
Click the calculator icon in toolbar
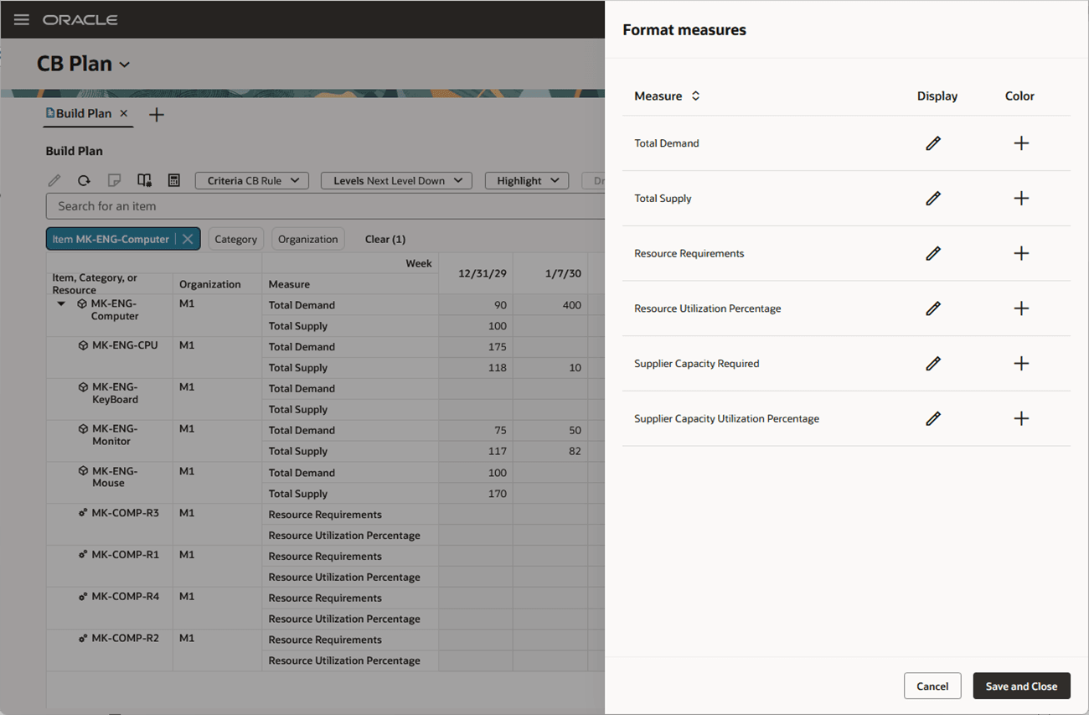(x=174, y=180)
